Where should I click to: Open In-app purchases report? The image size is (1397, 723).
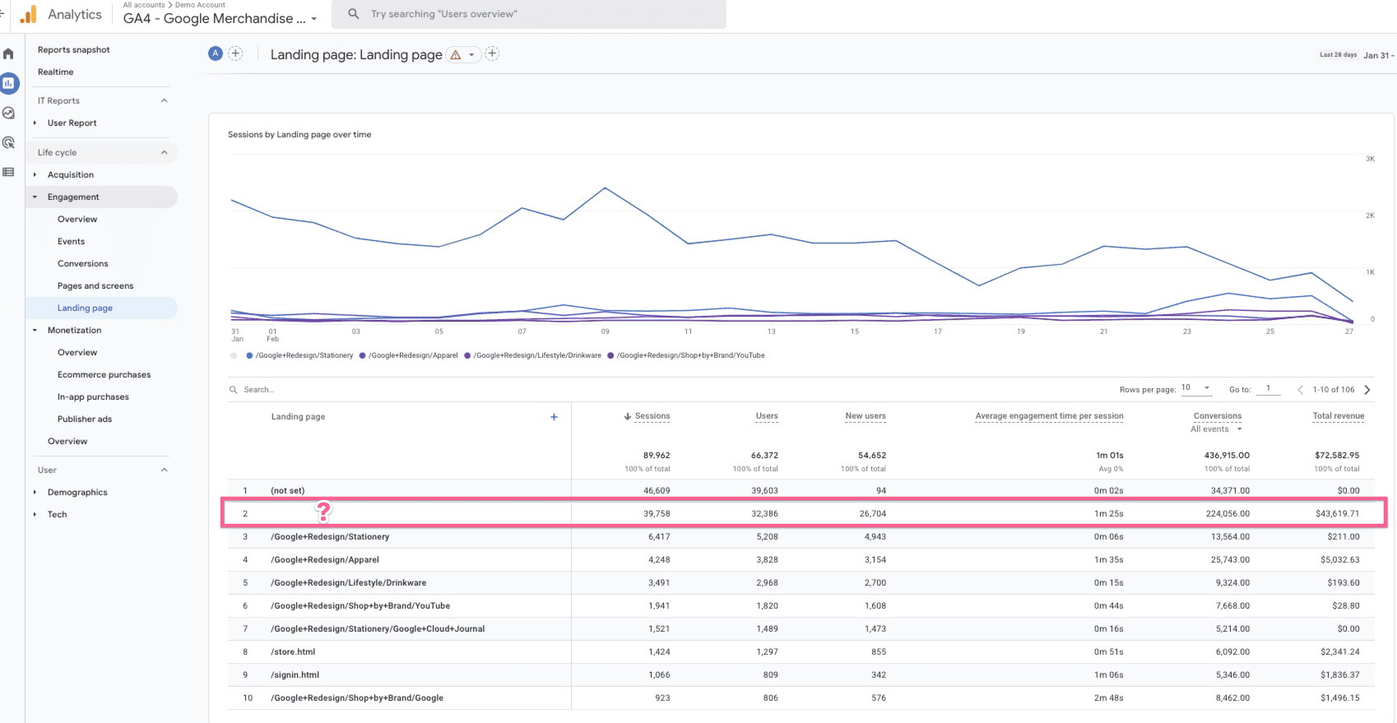93,396
